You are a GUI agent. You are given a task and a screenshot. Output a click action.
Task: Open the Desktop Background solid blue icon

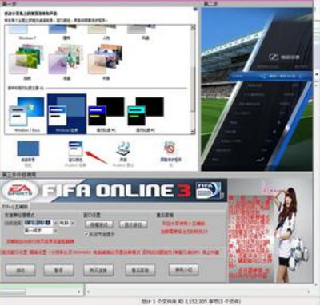point(28,149)
